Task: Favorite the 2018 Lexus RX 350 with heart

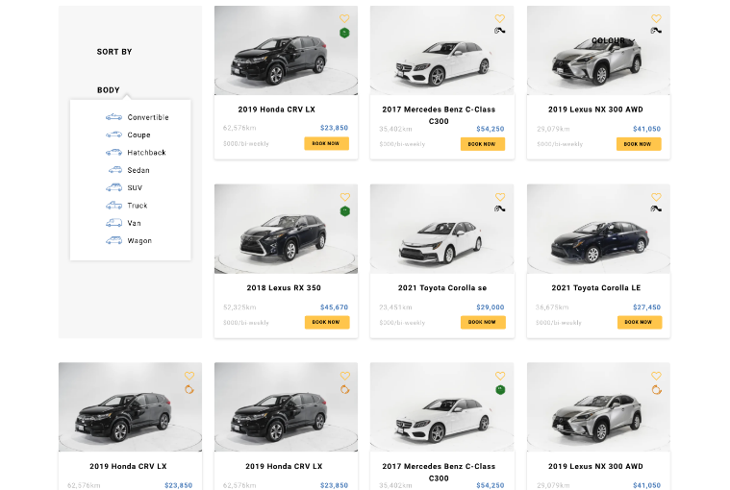Action: pos(344,197)
